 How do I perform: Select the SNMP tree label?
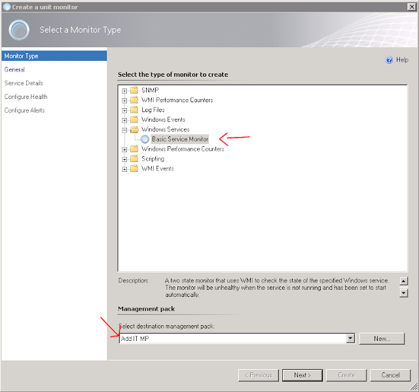coord(150,90)
